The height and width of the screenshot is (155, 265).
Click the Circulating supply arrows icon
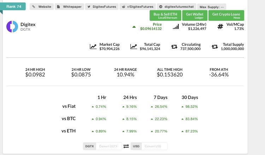[x=174, y=46]
